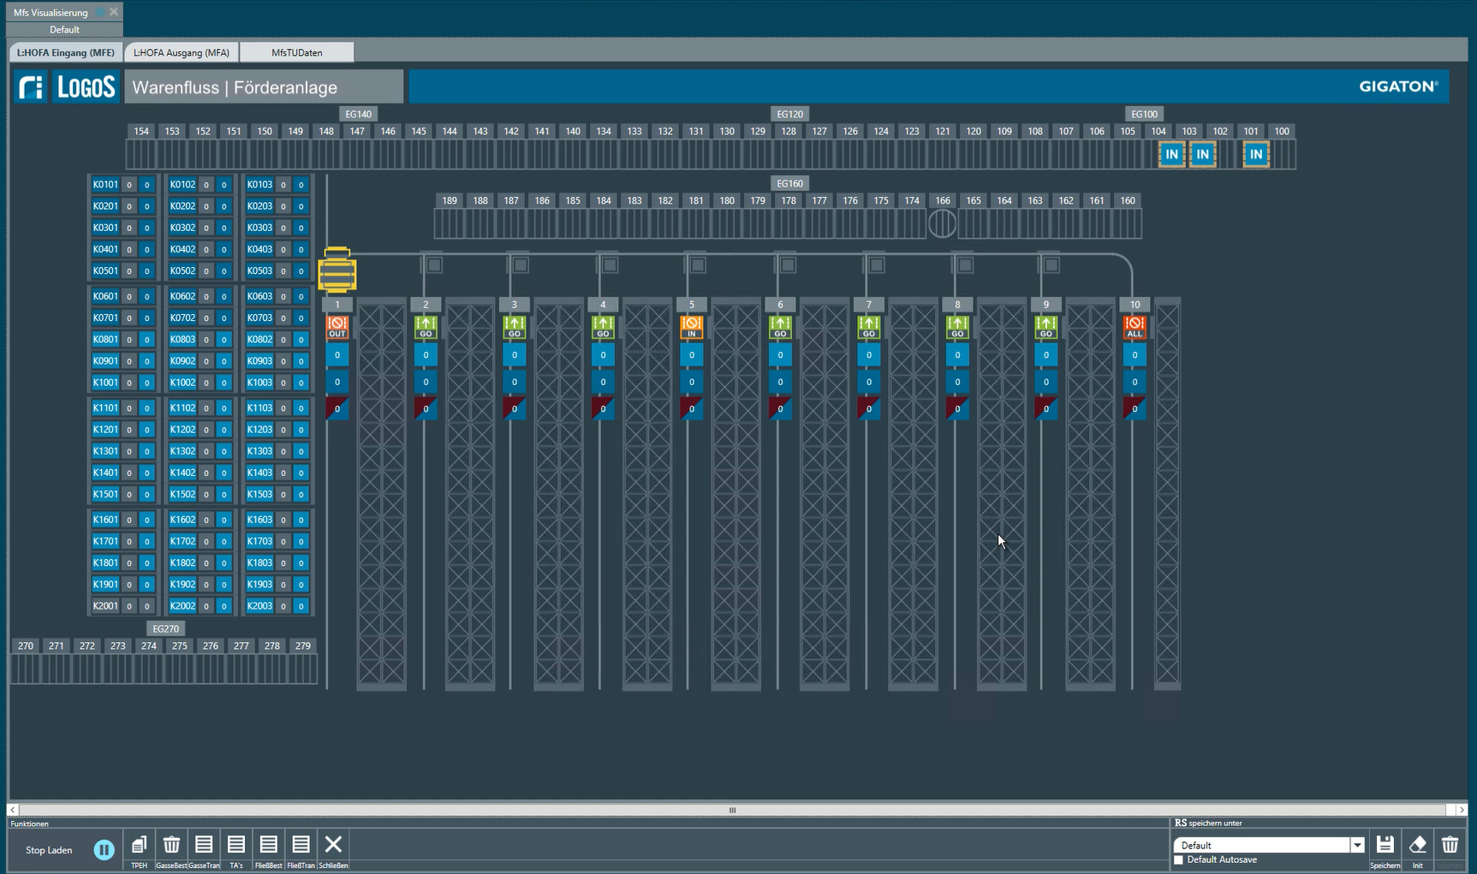1477x874 pixels.
Task: Open the MfsTUDaten tab
Action: click(297, 52)
